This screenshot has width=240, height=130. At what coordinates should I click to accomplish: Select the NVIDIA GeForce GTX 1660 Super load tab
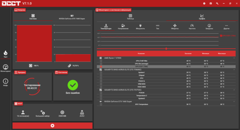tap(72, 17)
